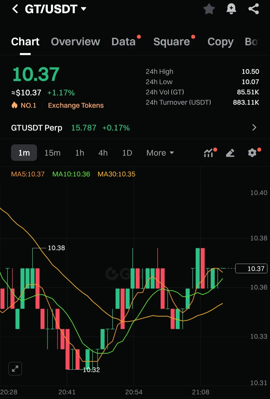Select the 15m timeframe
270x399 pixels.
pyautogui.click(x=53, y=153)
